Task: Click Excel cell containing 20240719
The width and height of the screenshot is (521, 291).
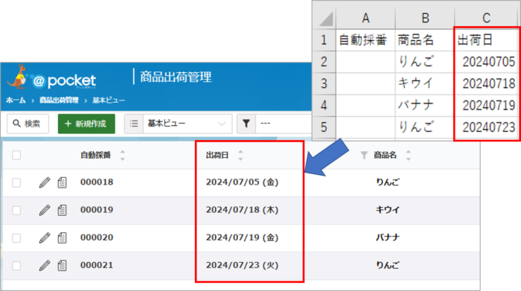Action: (487, 106)
